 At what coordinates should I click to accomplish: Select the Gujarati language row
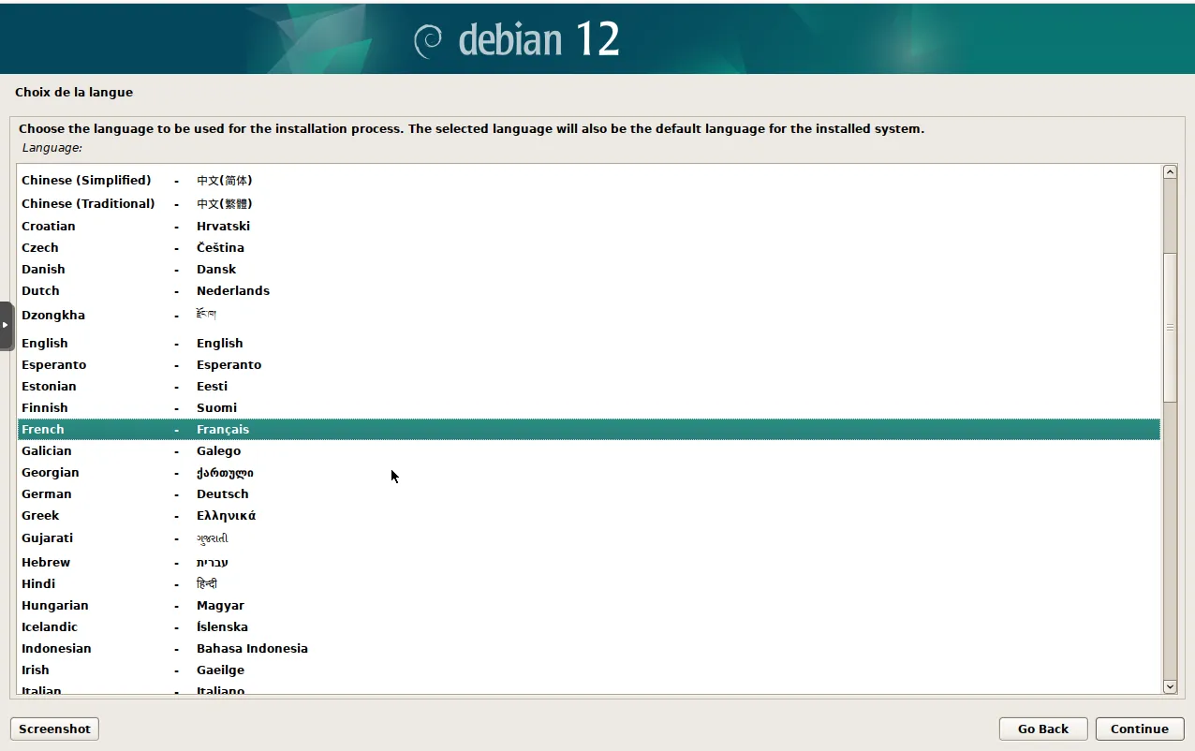[589, 538]
